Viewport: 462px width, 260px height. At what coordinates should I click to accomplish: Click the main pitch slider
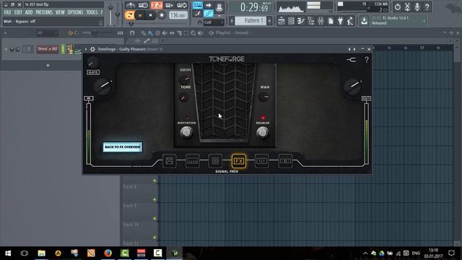(118, 14)
